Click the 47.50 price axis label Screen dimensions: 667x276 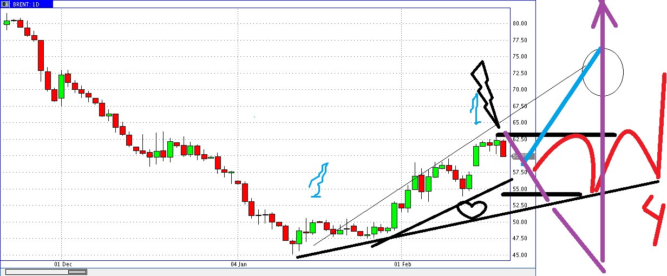coord(520,238)
